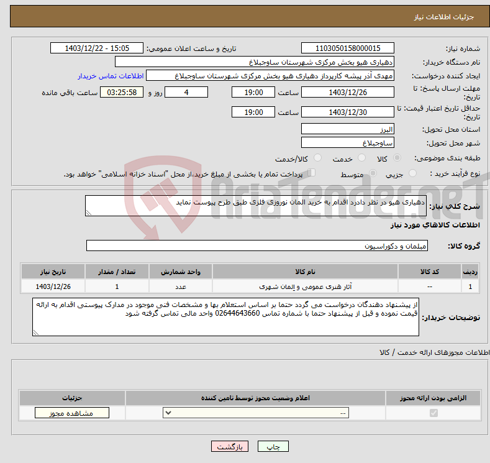The height and width of the screenshot is (463, 490).
Task: Open the اطلاعات تماس خریدار link
Action: tap(111, 76)
